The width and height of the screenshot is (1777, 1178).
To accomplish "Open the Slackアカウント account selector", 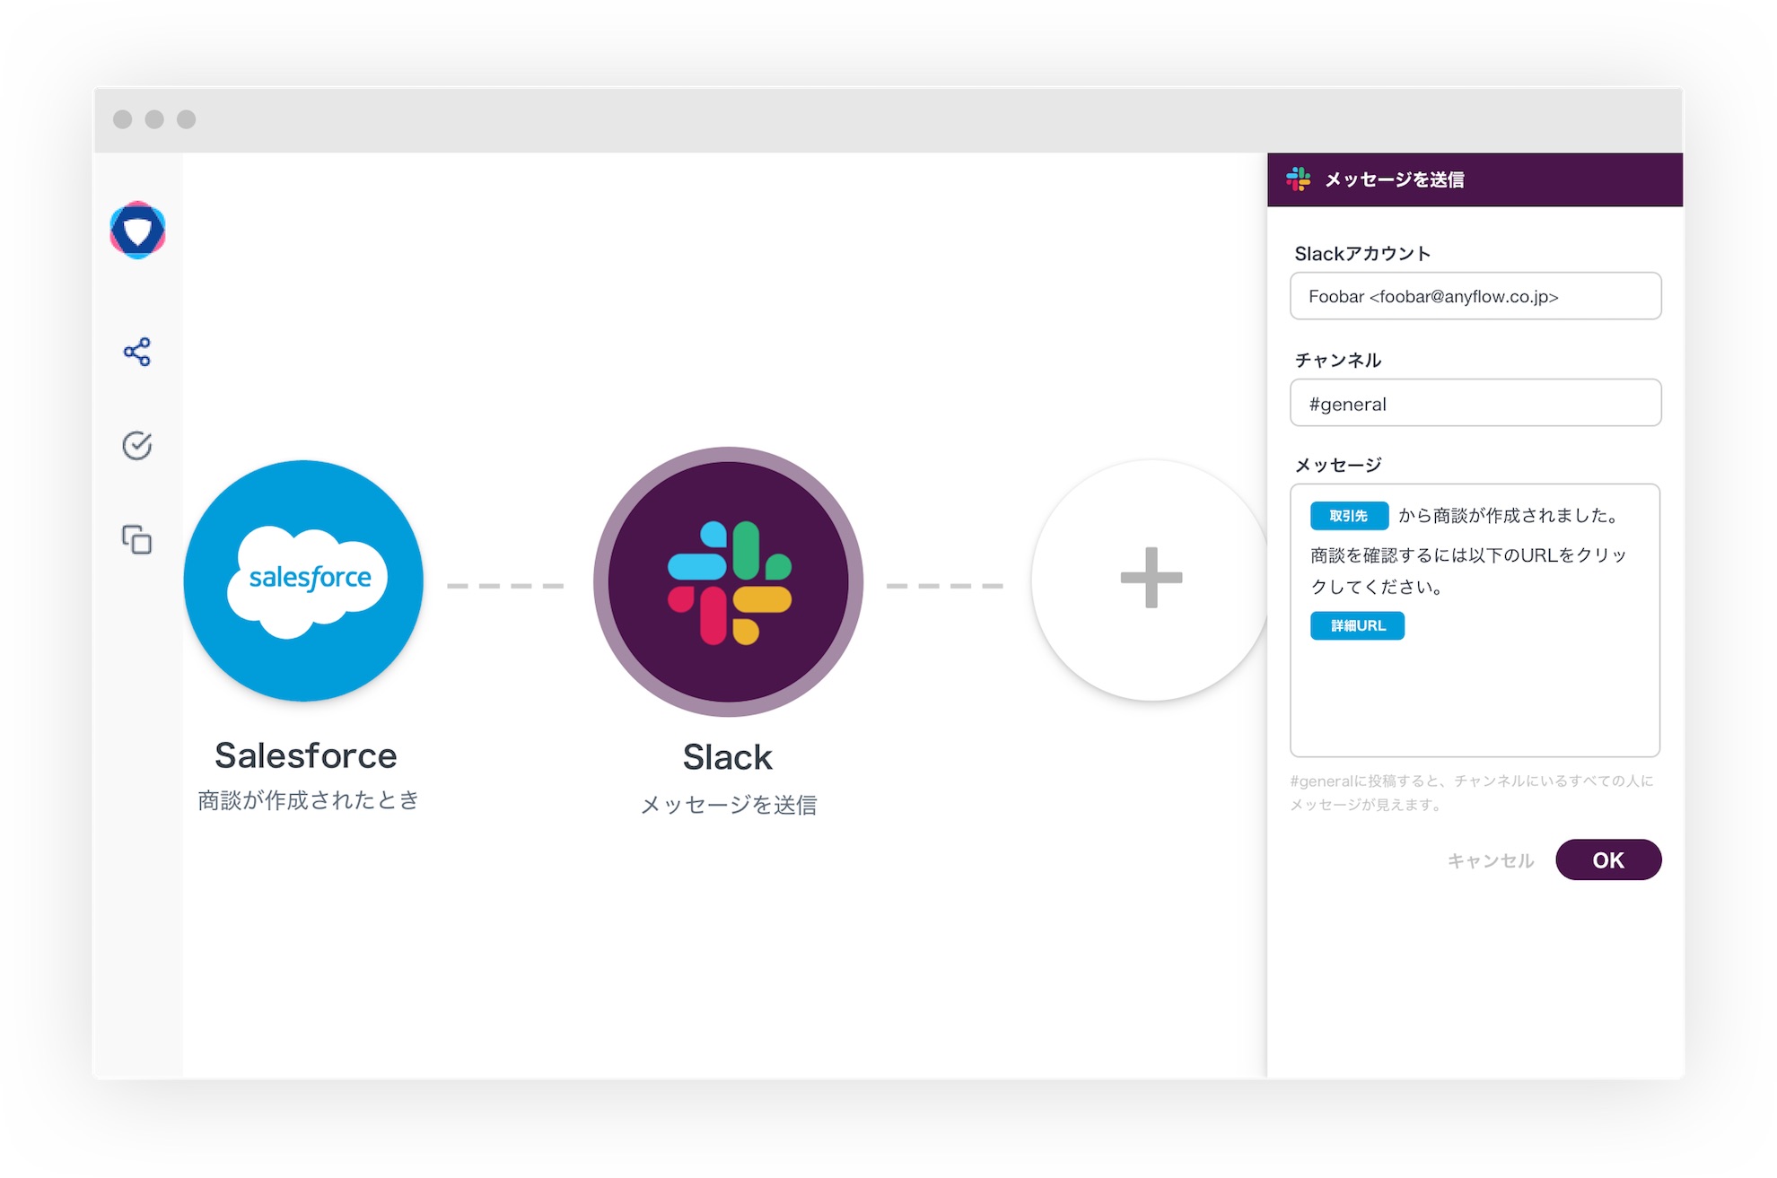I will coord(1475,296).
